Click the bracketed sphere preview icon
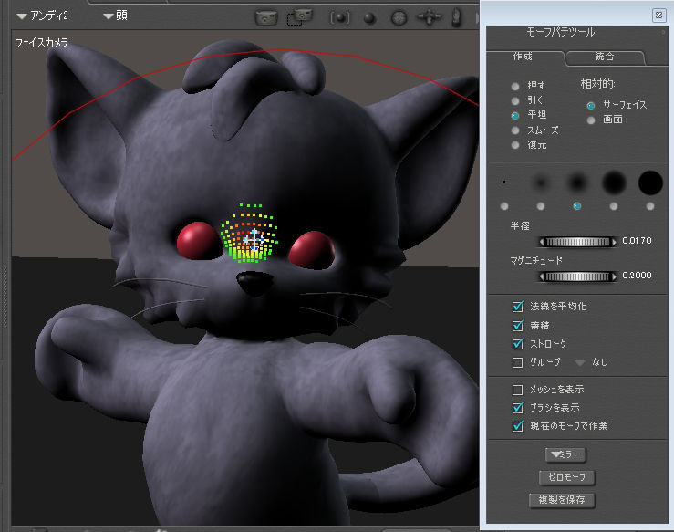 (339, 17)
